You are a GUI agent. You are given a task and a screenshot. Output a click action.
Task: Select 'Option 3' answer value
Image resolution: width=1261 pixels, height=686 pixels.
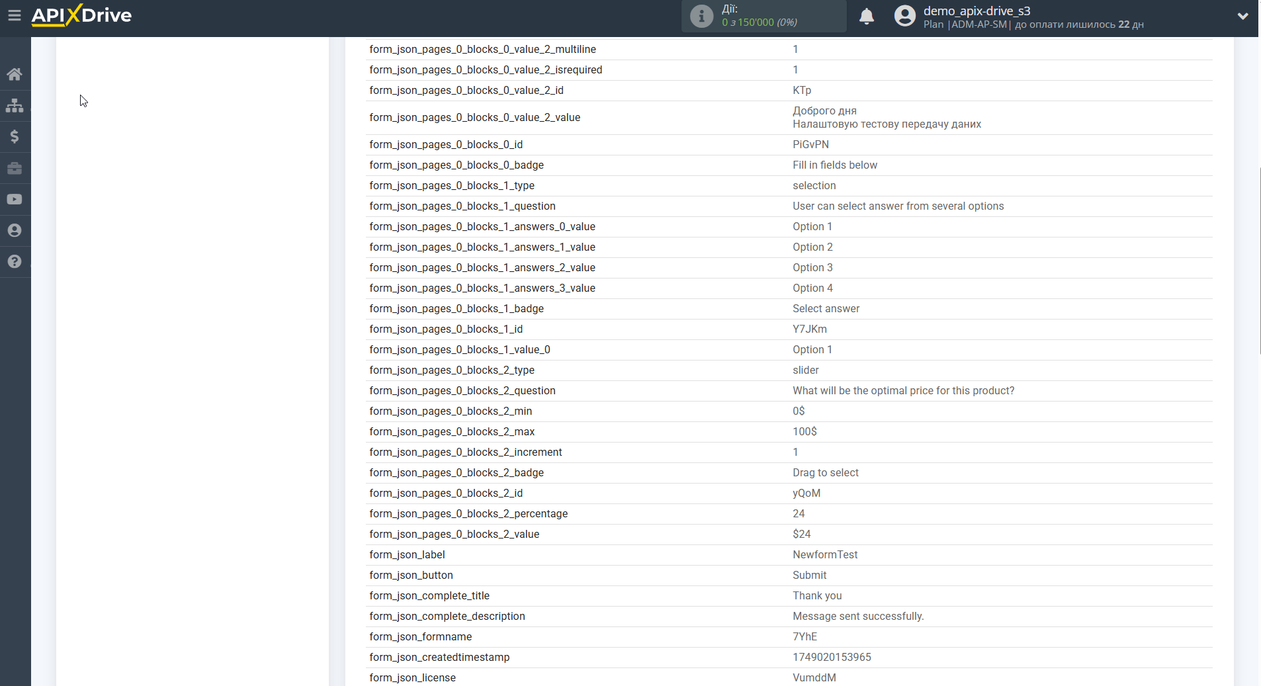(x=812, y=268)
